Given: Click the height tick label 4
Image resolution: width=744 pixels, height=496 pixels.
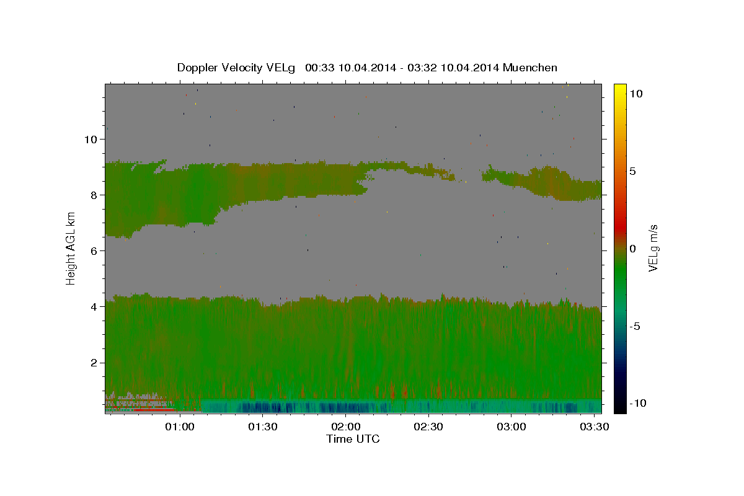Looking at the screenshot, I should (94, 307).
